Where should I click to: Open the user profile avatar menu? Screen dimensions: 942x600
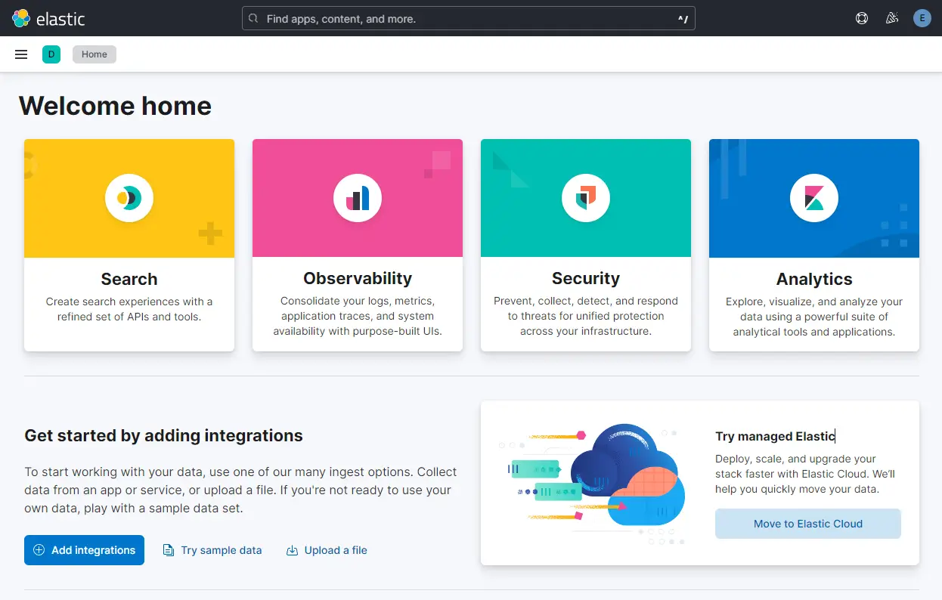[922, 18]
